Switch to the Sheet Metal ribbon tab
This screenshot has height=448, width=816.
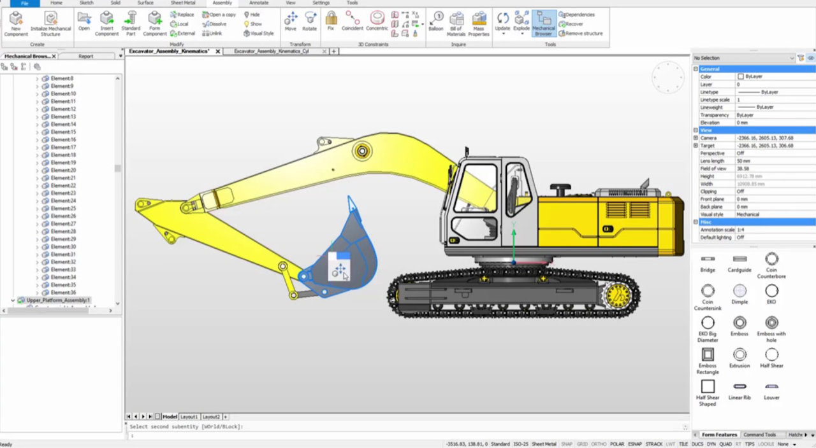(183, 3)
